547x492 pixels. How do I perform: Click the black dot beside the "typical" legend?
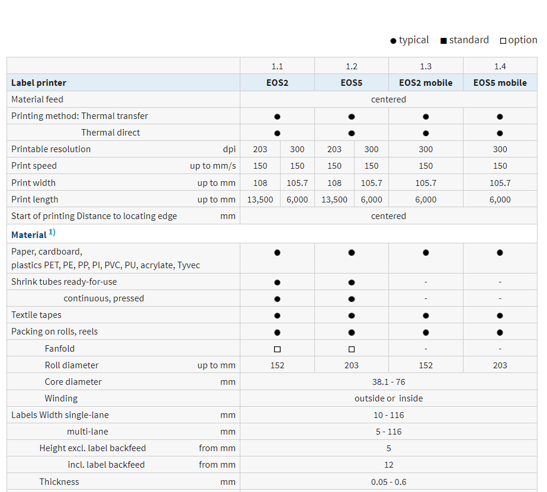click(393, 41)
